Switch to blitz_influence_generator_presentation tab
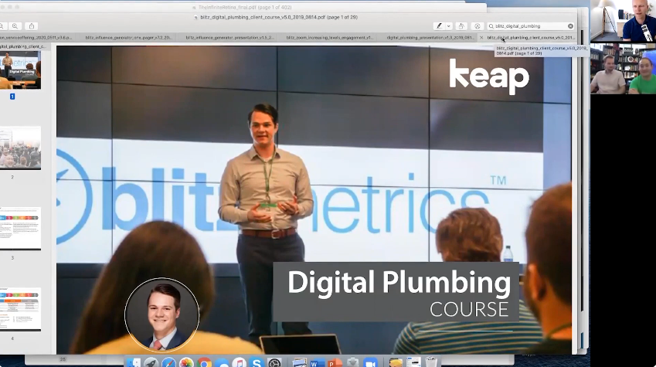Image resolution: width=656 pixels, height=367 pixels. click(x=230, y=38)
